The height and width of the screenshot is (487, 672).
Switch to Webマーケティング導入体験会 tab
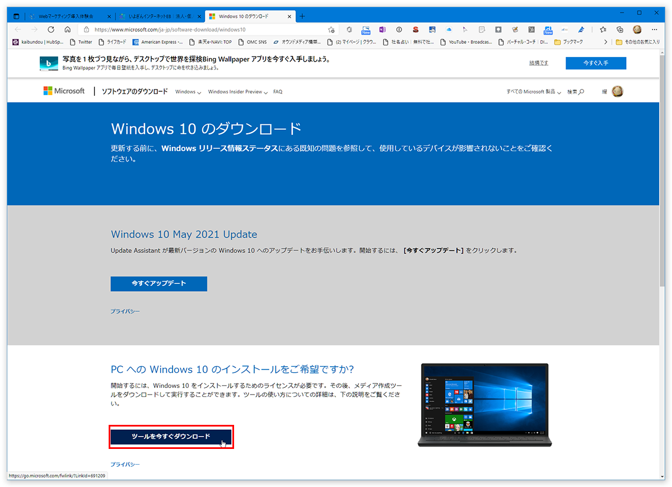point(70,16)
